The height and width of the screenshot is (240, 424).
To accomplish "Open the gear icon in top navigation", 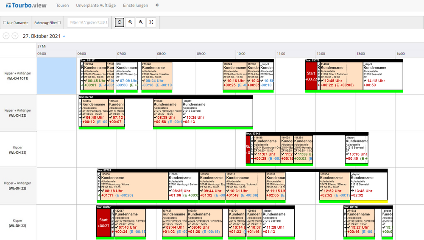I will [157, 6].
